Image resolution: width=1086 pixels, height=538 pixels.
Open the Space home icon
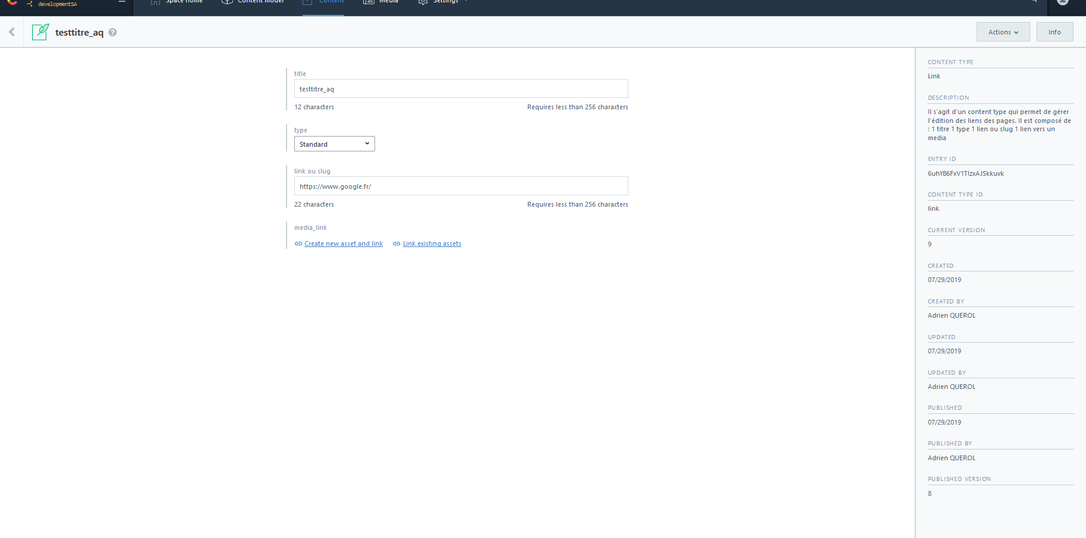click(x=155, y=2)
